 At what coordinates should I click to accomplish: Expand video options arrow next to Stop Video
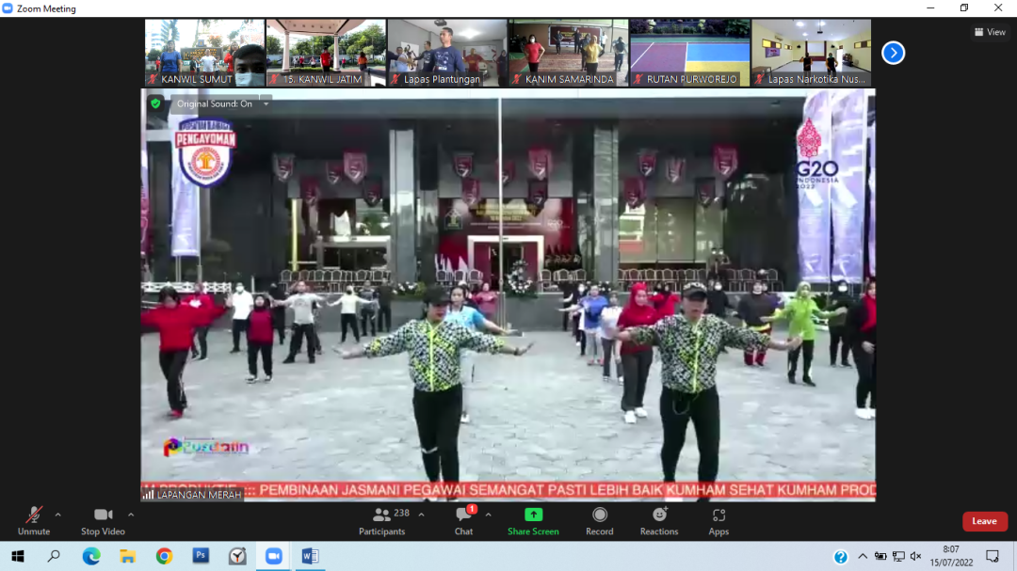click(131, 515)
